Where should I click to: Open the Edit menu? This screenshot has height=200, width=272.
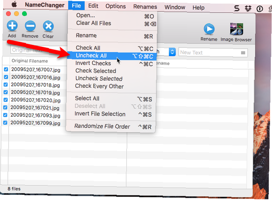pyautogui.click(x=93, y=6)
